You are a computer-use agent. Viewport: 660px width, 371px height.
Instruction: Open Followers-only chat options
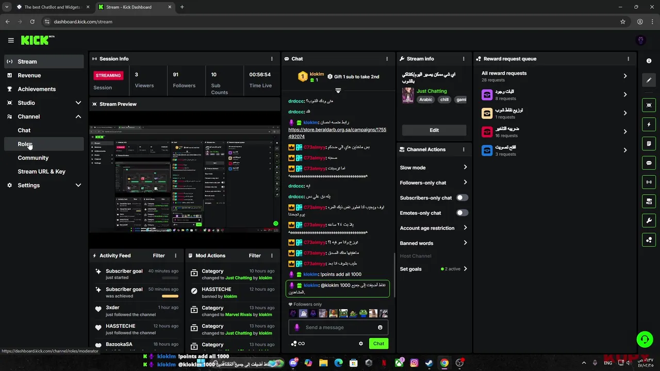pyautogui.click(x=434, y=182)
